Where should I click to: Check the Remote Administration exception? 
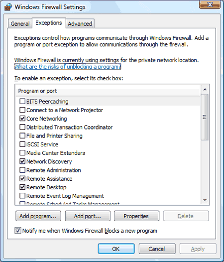[22, 170]
